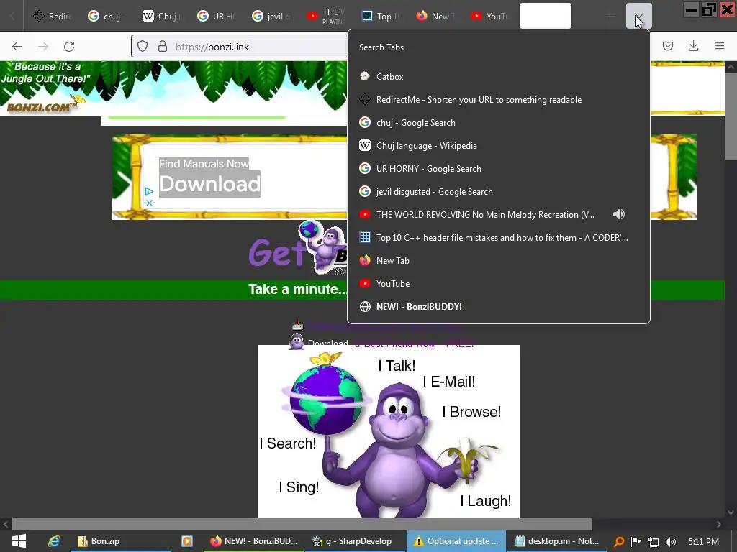Open the Windows Start menu
Screen dimensions: 737x552
point(19,541)
